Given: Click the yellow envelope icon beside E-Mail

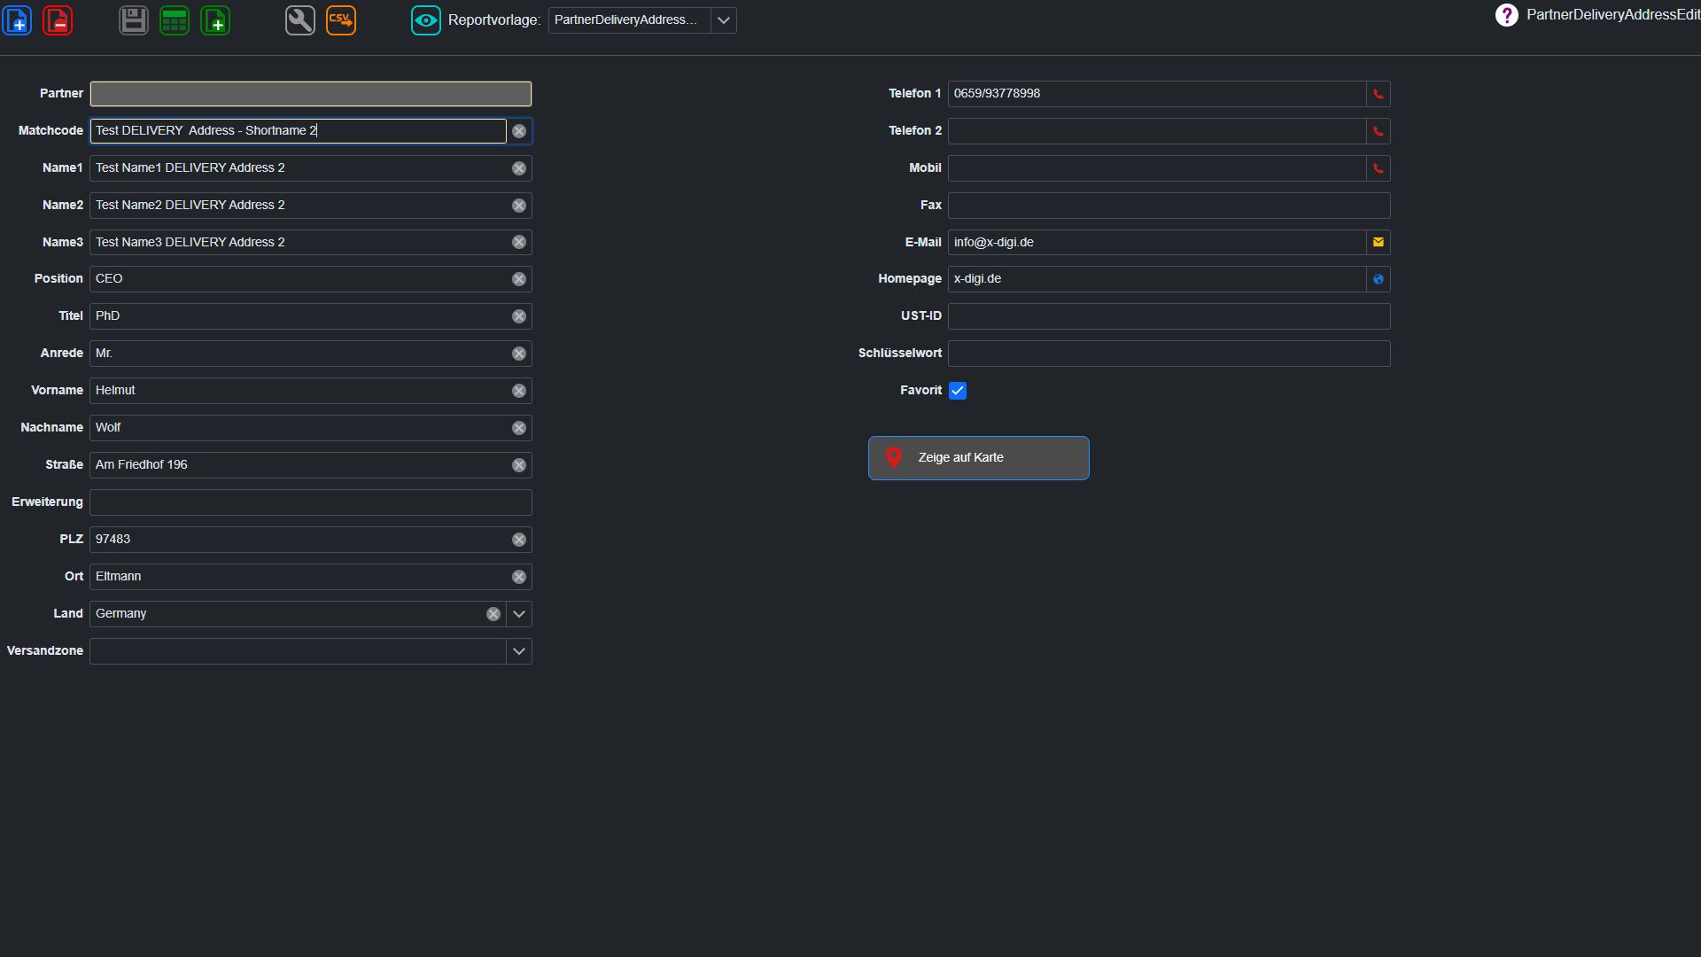Looking at the screenshot, I should 1379,242.
